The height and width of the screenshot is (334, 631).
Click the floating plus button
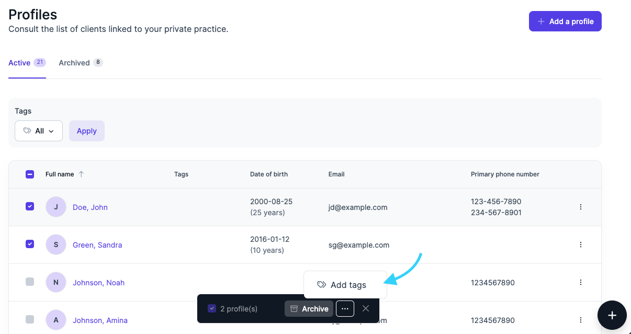612,315
